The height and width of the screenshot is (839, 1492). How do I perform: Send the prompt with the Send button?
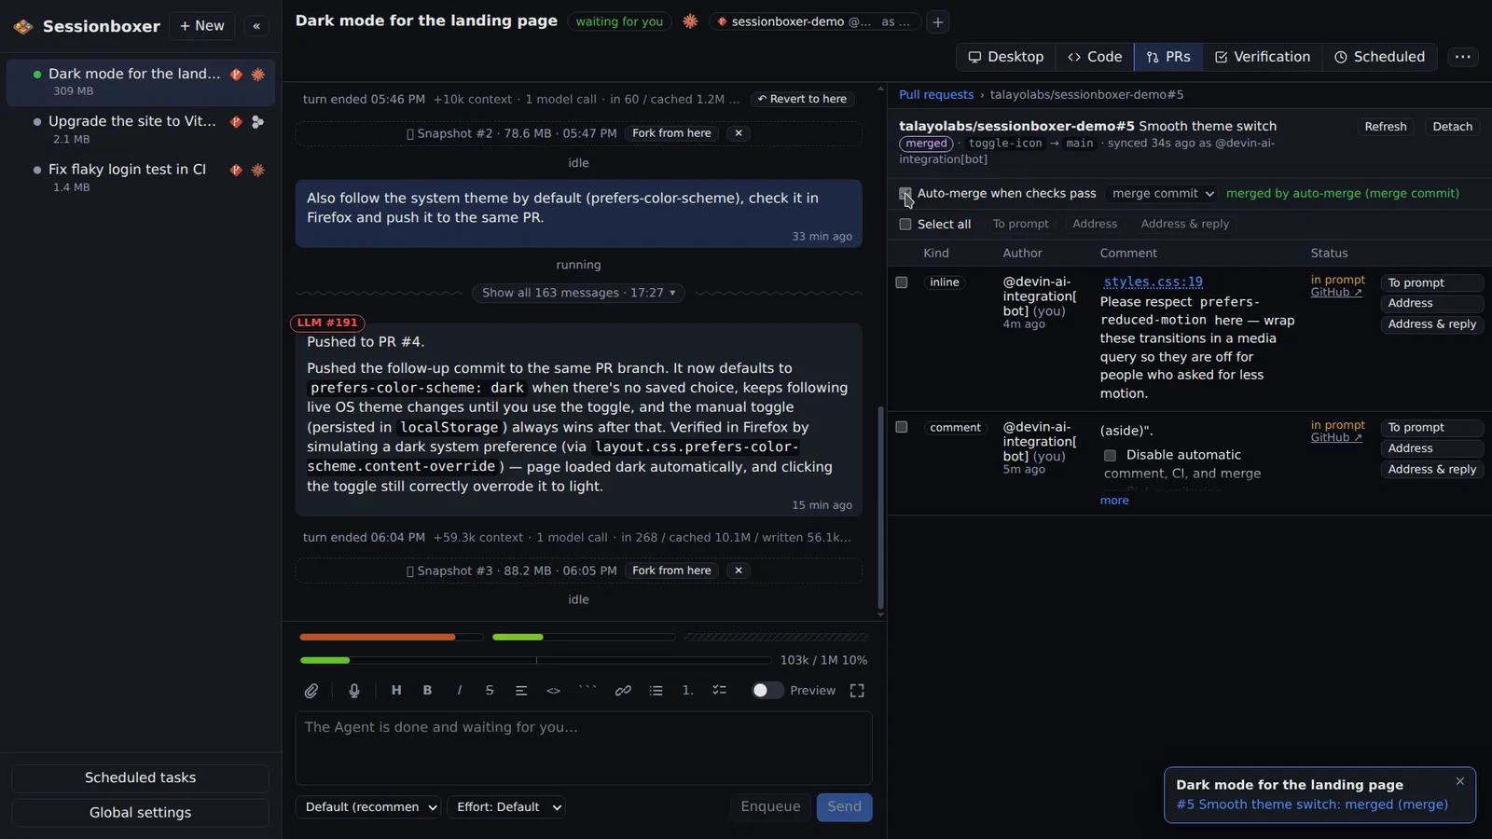845,807
